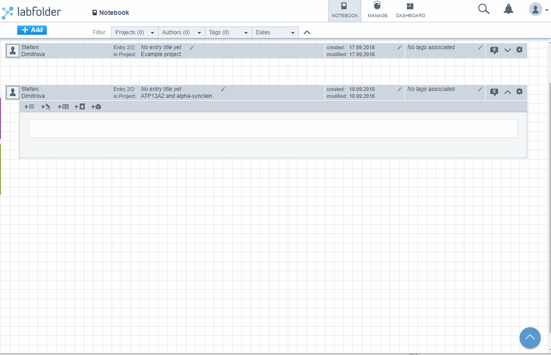Open the Projects (0) filter dropdown
This screenshot has height=355, width=551.
click(134, 32)
